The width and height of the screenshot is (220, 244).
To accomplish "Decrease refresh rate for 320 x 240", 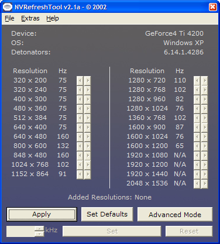I will tap(80, 90).
